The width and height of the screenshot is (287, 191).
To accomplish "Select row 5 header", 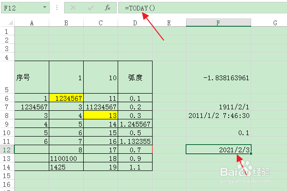I will (7, 77).
